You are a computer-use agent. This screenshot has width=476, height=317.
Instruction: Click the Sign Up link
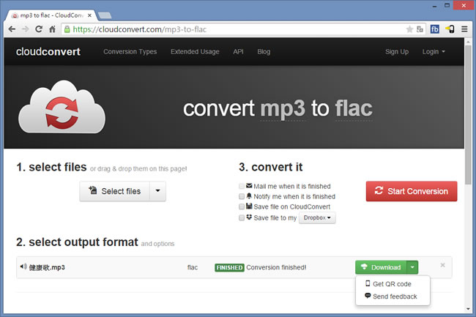tap(397, 51)
